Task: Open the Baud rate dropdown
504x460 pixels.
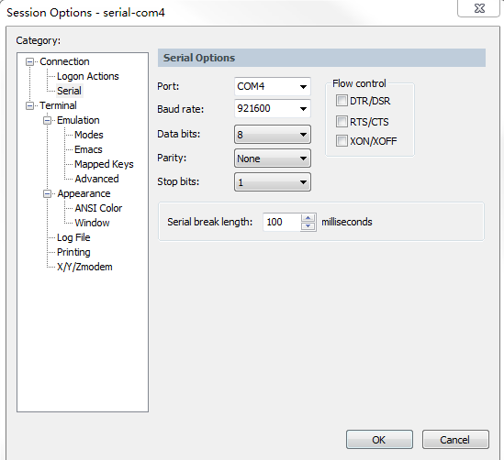Action: click(x=273, y=108)
